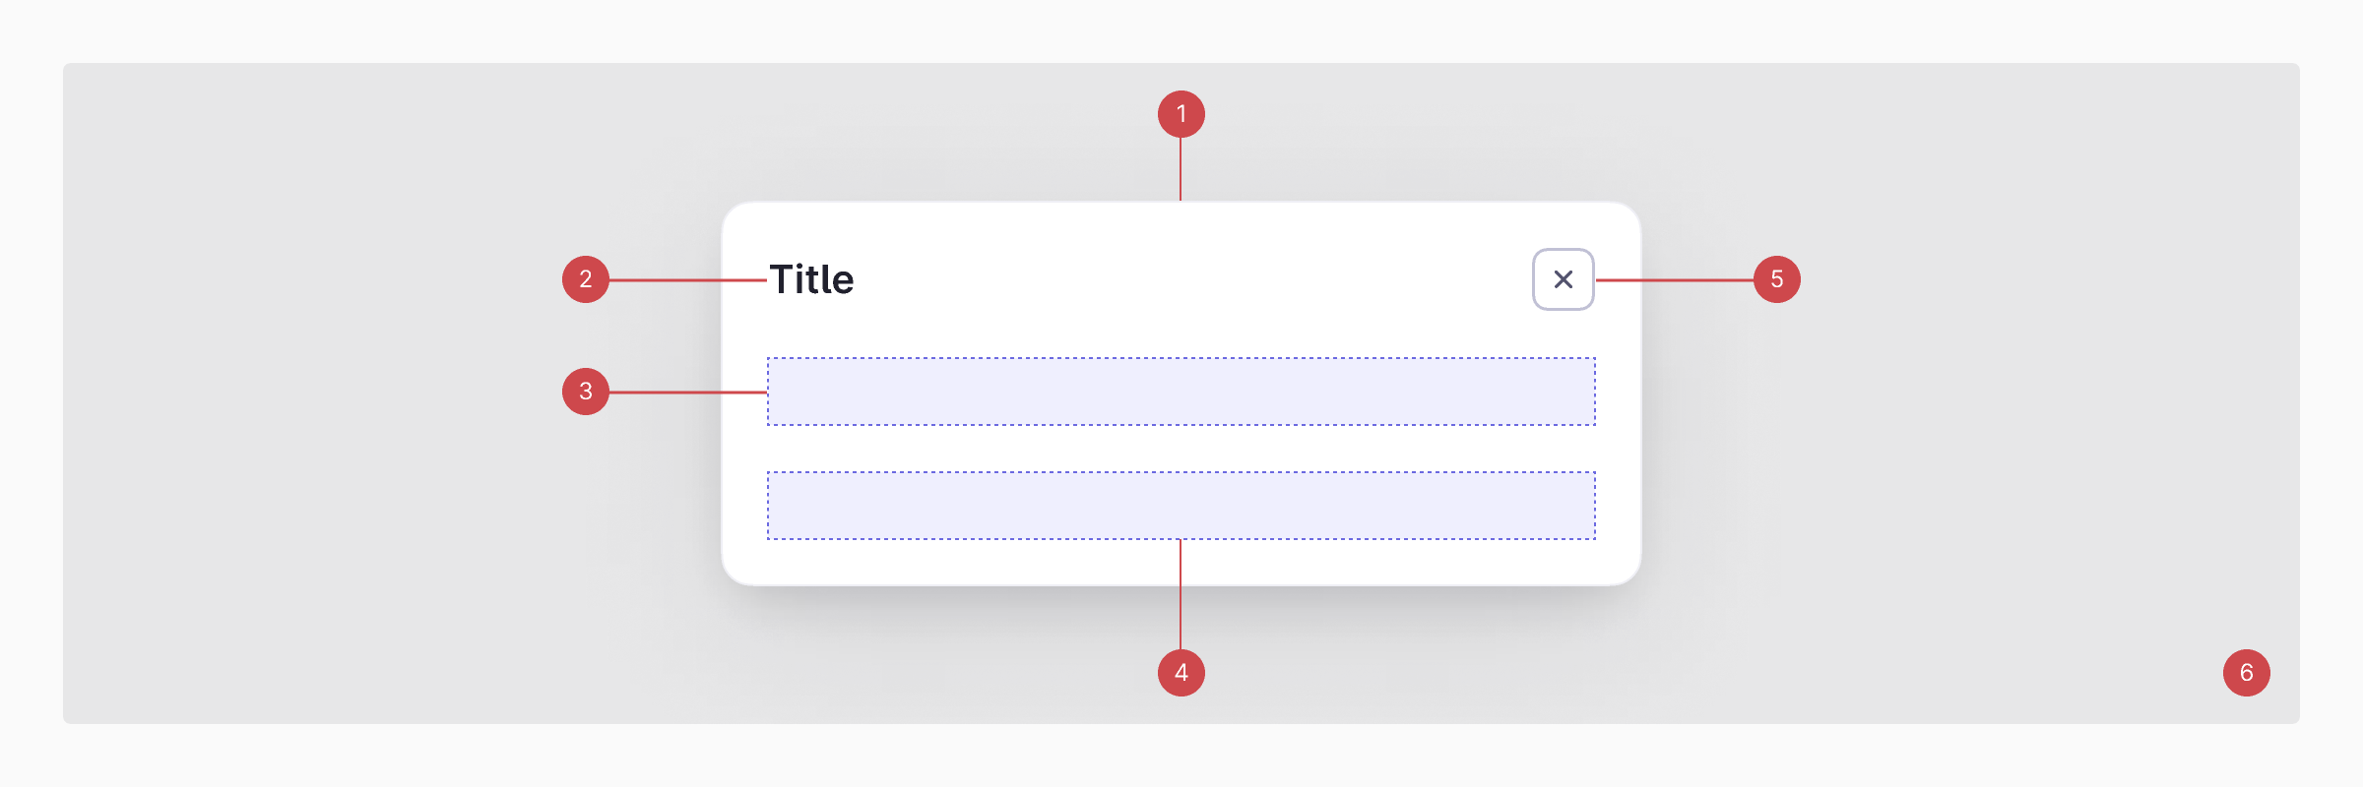Click the white gap between the two placeholders
This screenshot has height=787, width=2363.
point(1181,449)
